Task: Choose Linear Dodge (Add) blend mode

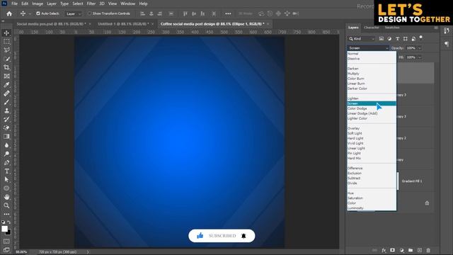Action: tap(372, 113)
